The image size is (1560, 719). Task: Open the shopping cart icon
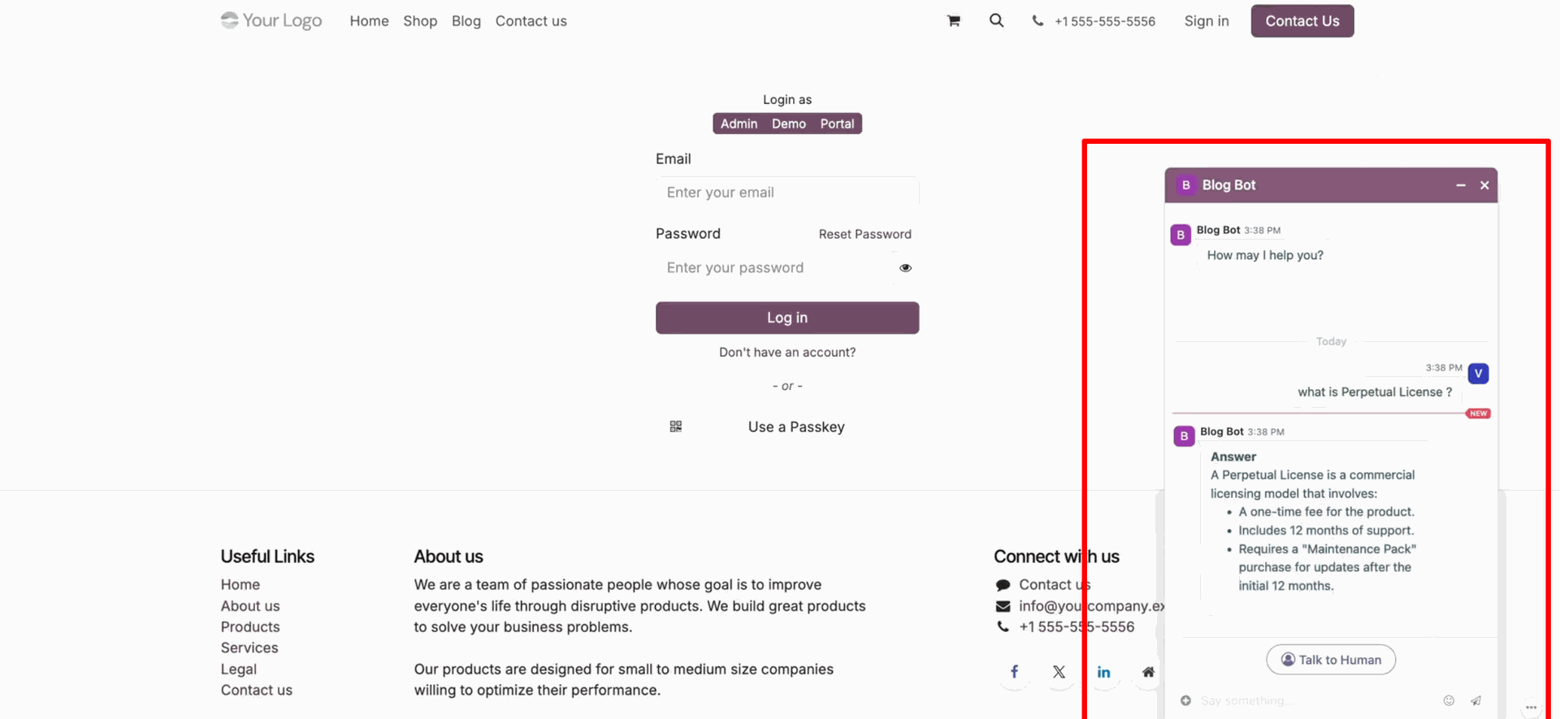pyautogui.click(x=953, y=21)
